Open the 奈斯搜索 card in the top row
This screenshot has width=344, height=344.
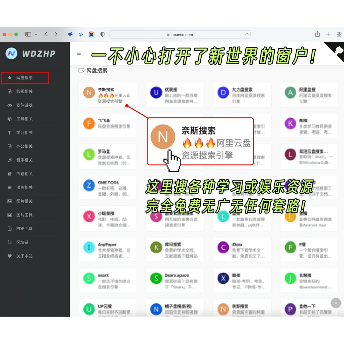[108, 95]
